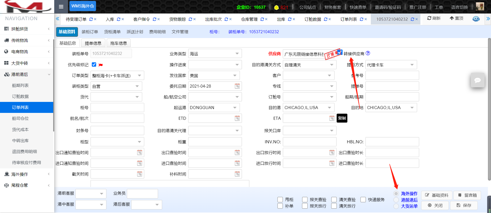Open calendar for 出口通知查验时间
Viewport: 491px width, 213px height.
[140, 152]
